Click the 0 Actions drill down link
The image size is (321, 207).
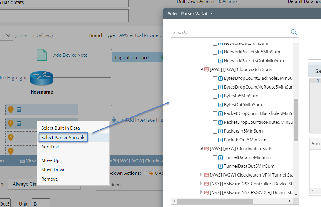pos(228,2)
